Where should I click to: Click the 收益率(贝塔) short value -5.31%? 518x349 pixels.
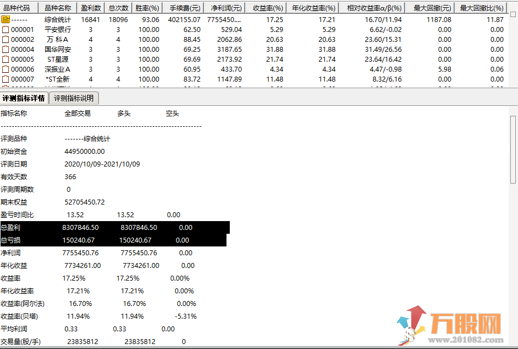pos(186,316)
